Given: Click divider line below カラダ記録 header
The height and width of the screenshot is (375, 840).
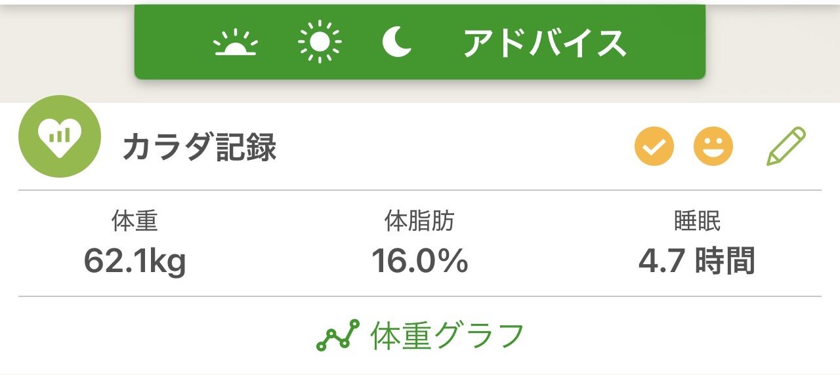Looking at the screenshot, I should [x=420, y=190].
